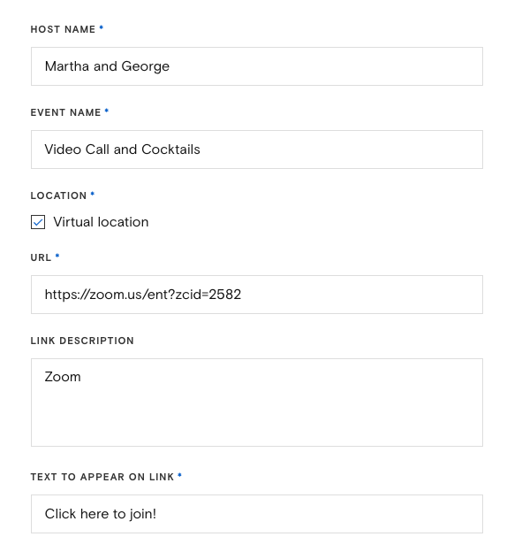Click the required asterisk beside HOST NAME
The image size is (522, 552).
pos(102,27)
